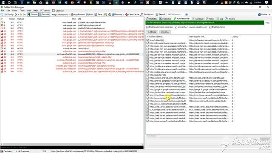
Task: Click the Go resume button
Action: coord(23,14)
